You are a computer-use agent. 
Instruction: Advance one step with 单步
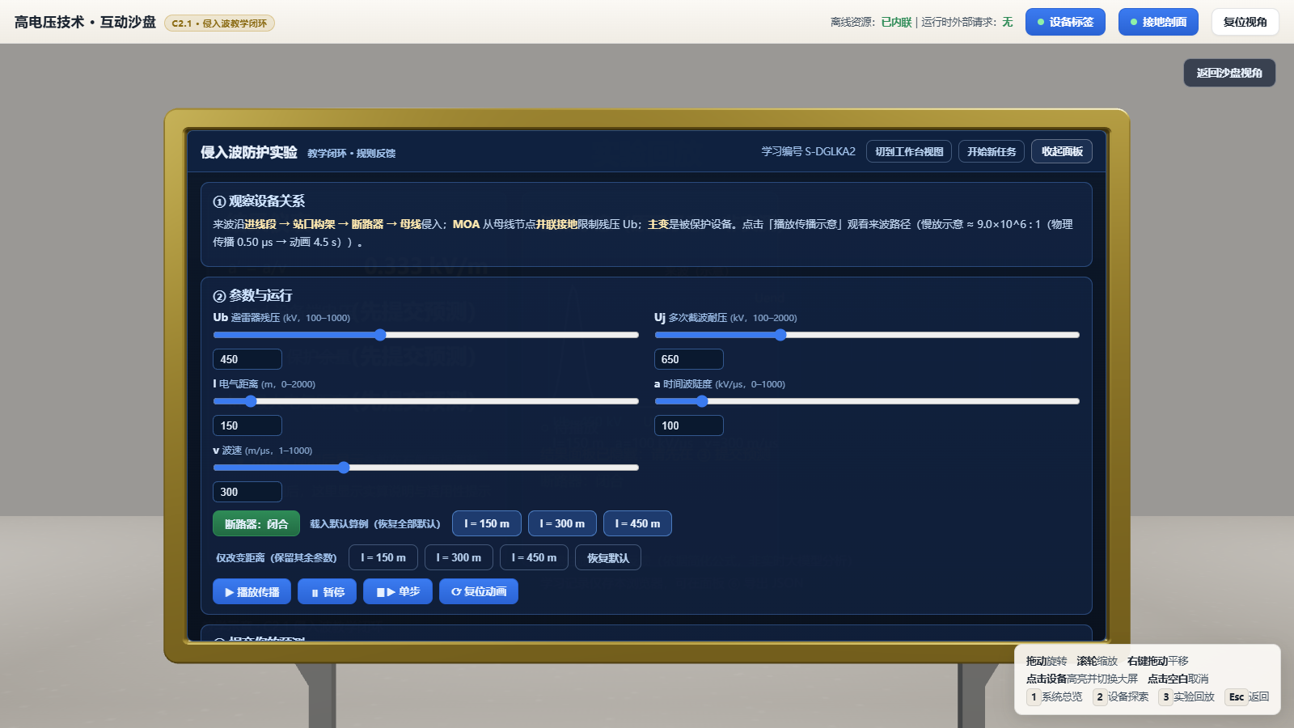[398, 591]
